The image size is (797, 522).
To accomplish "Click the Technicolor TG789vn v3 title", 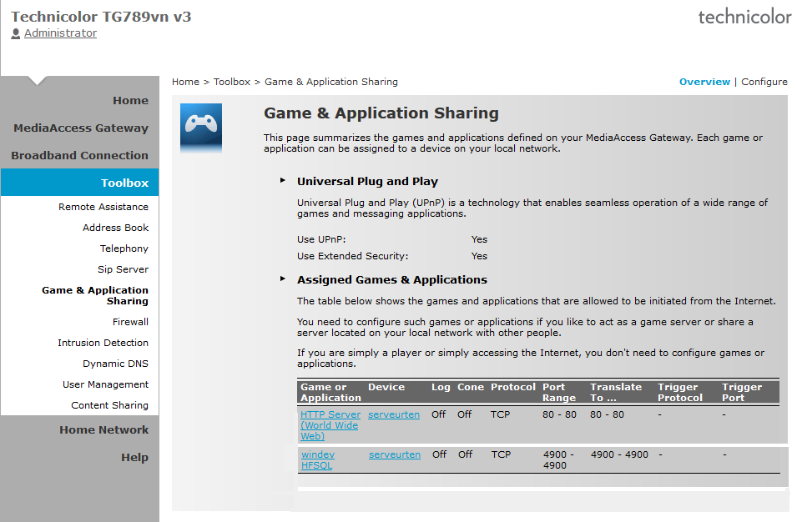I will click(101, 16).
